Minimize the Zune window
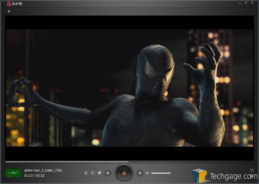Image resolution: width=259 pixels, height=184 pixels. tap(240, 3)
